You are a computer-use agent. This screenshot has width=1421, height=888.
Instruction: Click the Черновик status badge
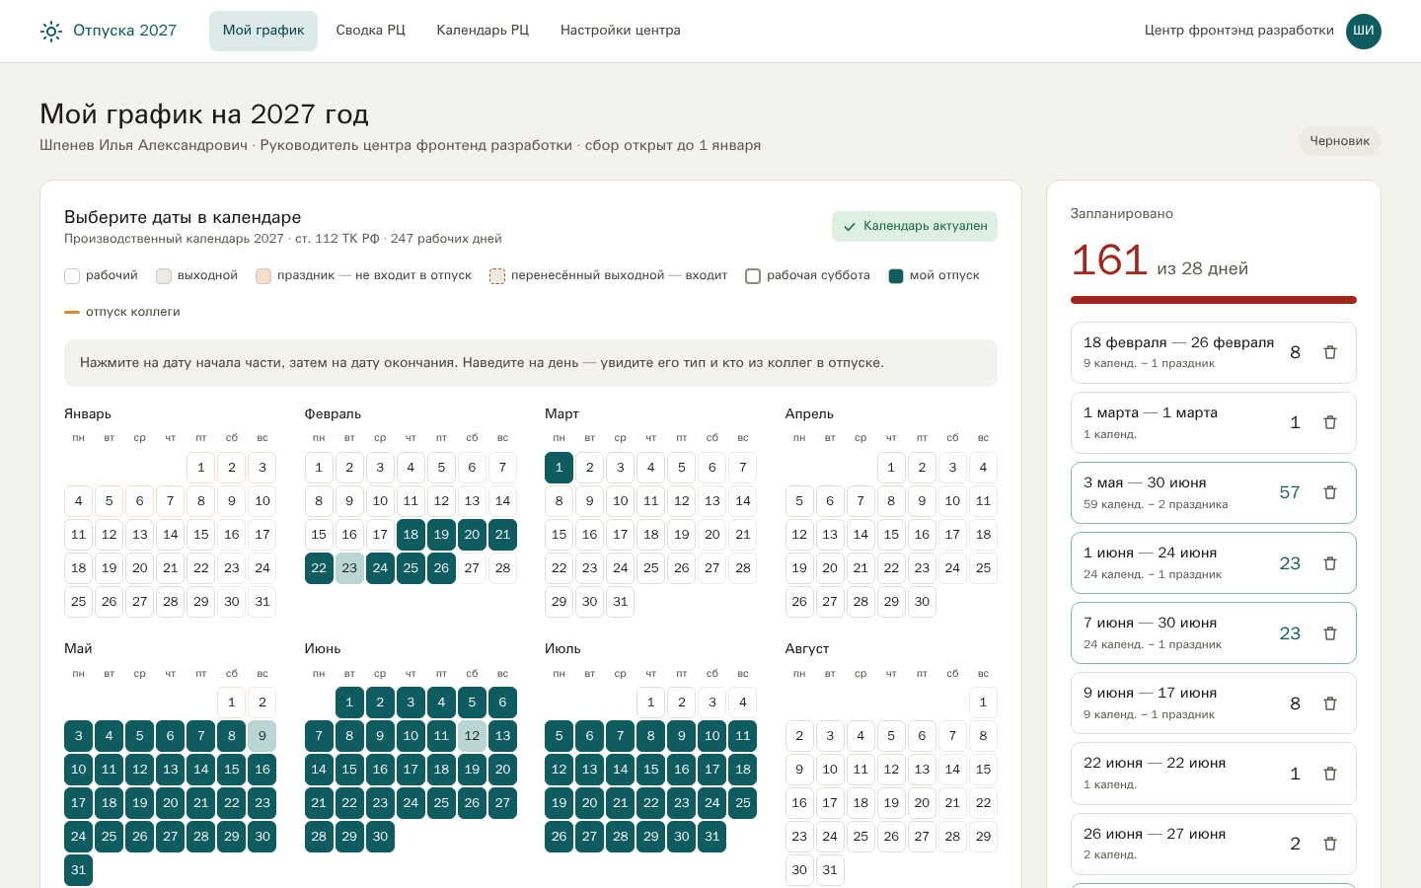tap(1339, 141)
